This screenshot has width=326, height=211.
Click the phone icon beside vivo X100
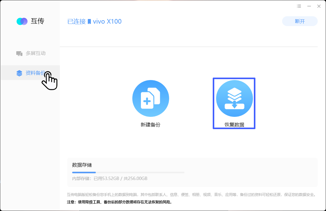click(89, 21)
